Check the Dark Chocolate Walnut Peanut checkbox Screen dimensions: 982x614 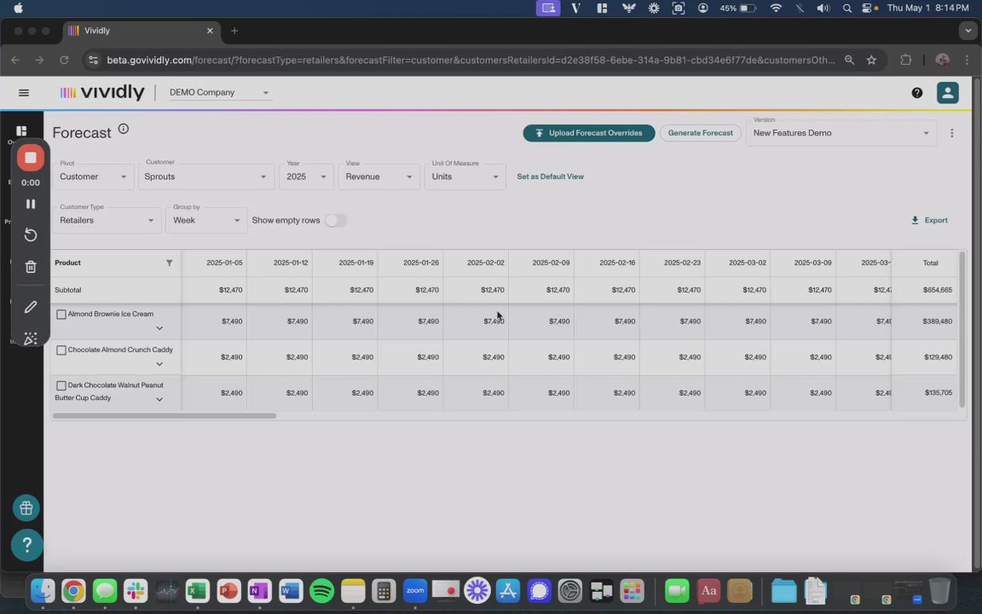[61, 386]
